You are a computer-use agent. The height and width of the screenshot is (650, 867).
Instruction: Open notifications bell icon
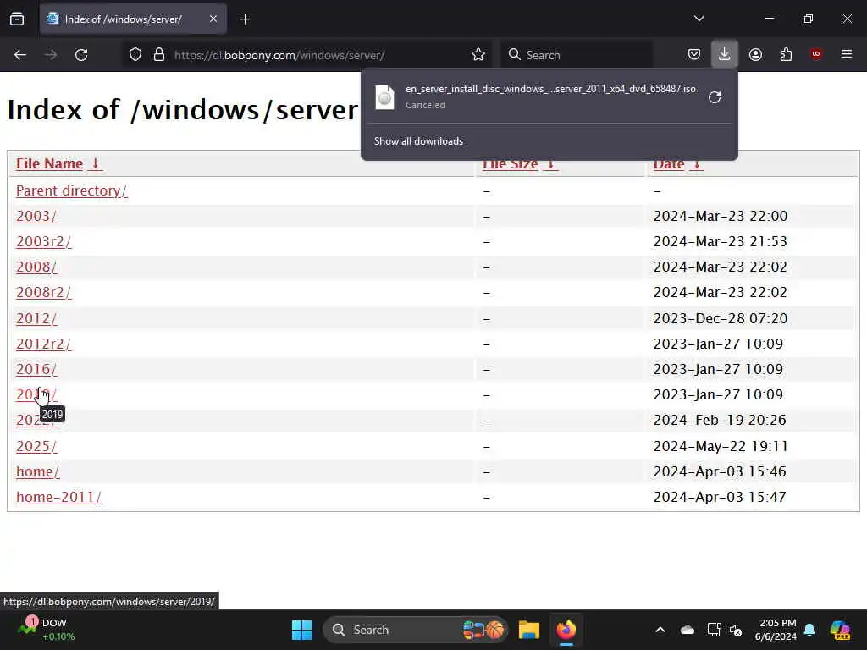(x=809, y=630)
